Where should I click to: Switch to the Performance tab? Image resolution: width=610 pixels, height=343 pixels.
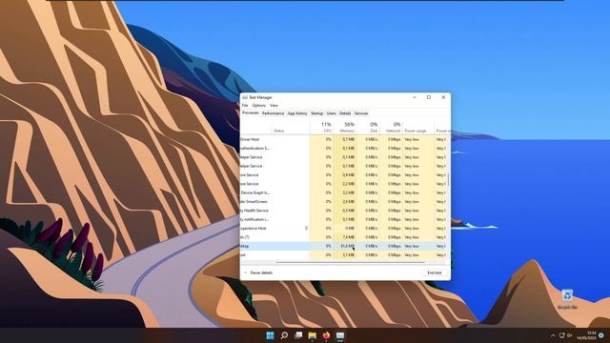(x=274, y=113)
